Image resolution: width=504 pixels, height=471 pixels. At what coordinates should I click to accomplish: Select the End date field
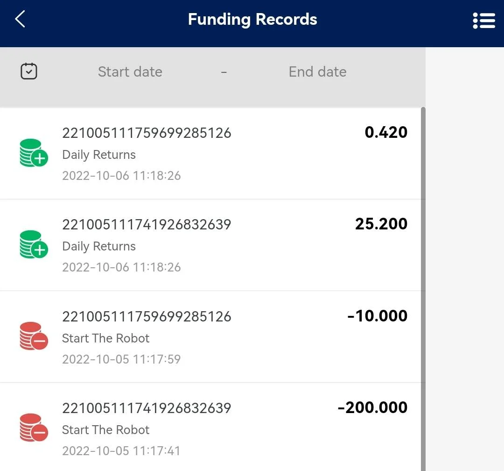click(318, 71)
